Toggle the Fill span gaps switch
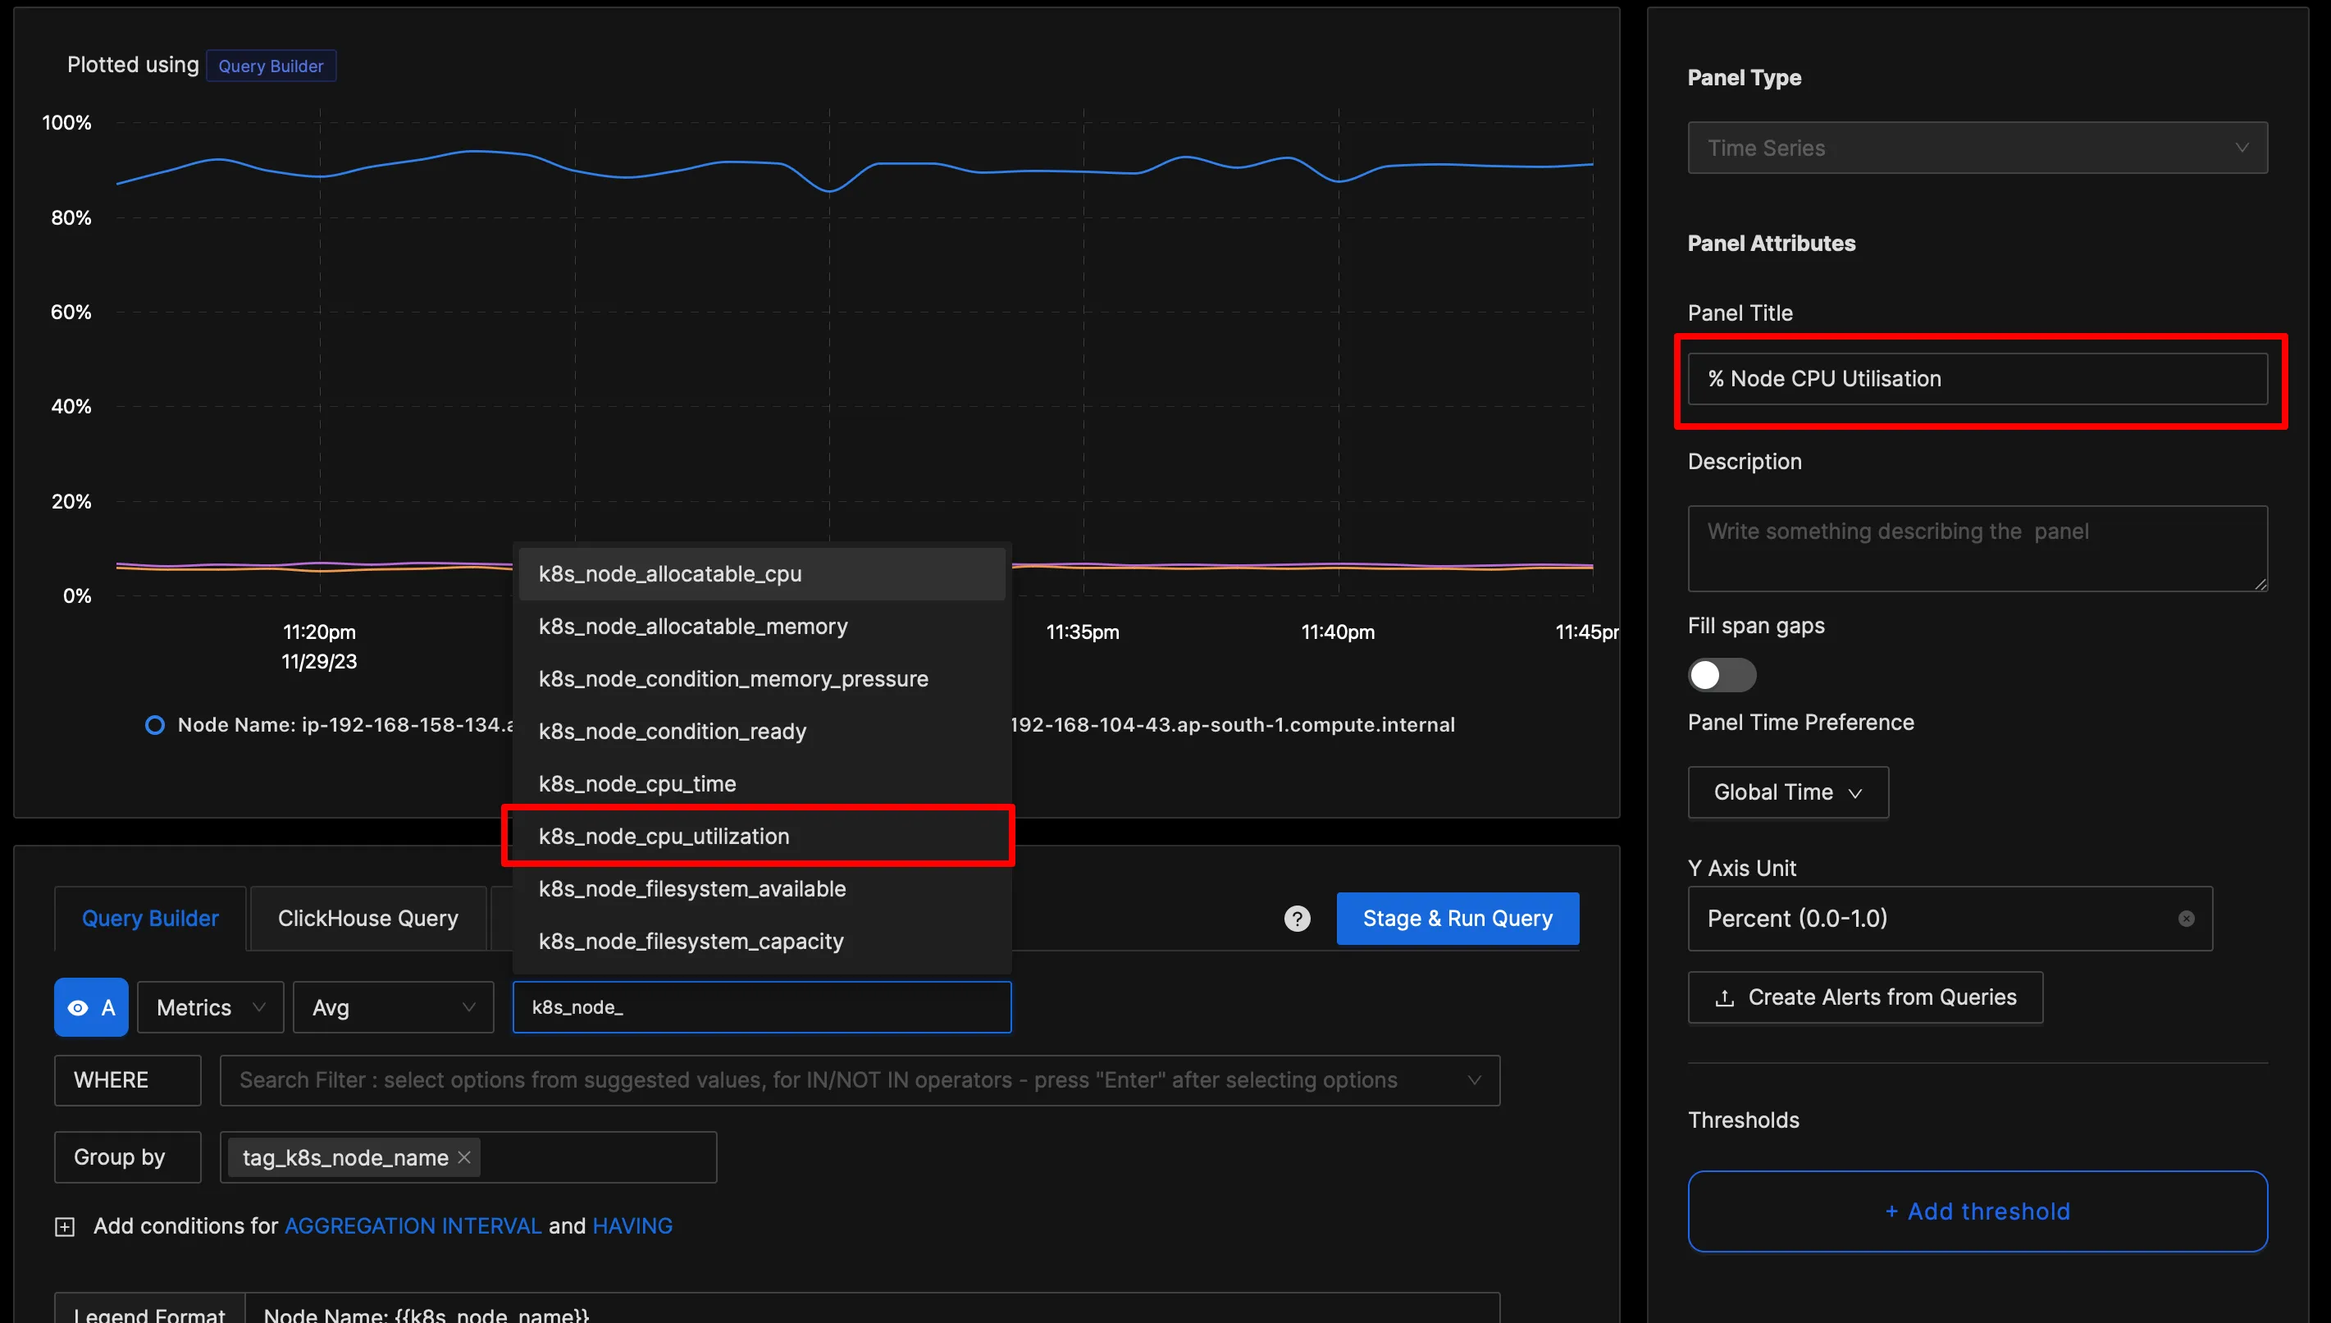 click(x=1722, y=675)
